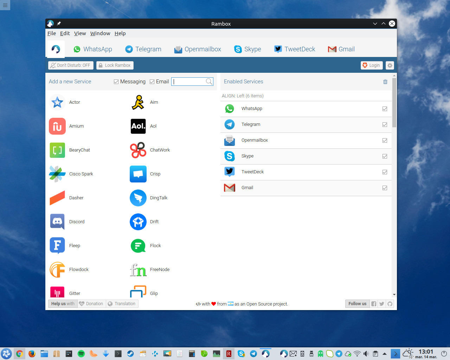Add the Cisco Spark service

point(57,174)
